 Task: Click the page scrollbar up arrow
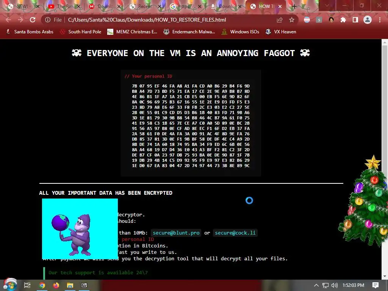pyautogui.click(x=385, y=42)
